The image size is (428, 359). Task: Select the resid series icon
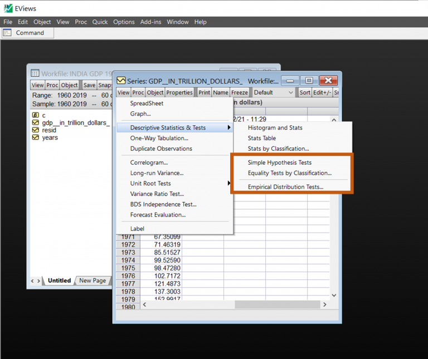click(36, 130)
